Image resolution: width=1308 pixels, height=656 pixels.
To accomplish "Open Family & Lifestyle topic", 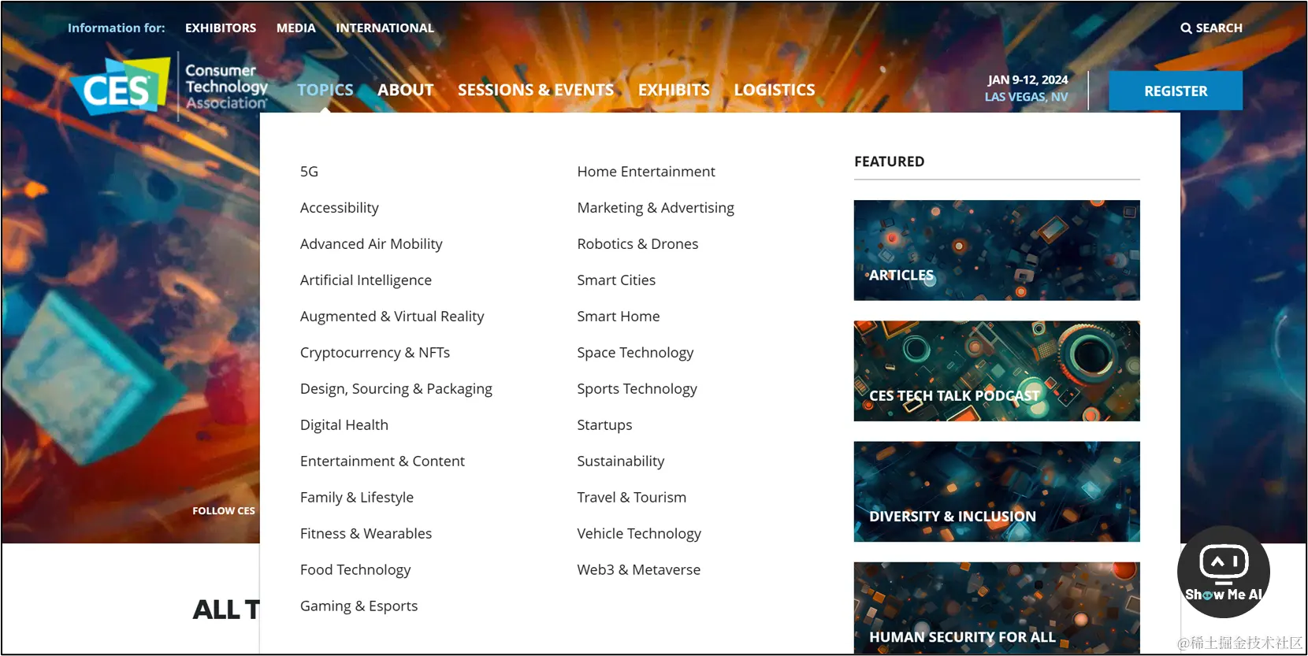I will click(x=357, y=498).
